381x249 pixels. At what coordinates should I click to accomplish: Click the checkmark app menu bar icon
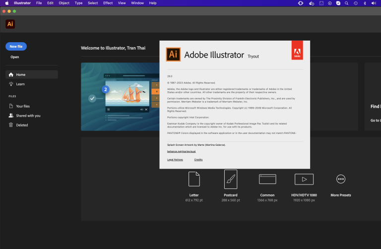[x=338, y=3]
